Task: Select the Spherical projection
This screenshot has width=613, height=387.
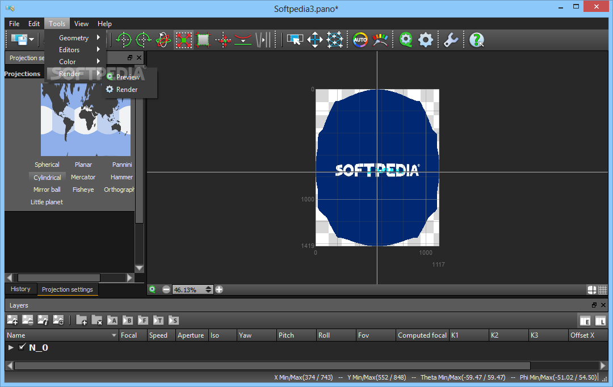Action: (x=47, y=165)
